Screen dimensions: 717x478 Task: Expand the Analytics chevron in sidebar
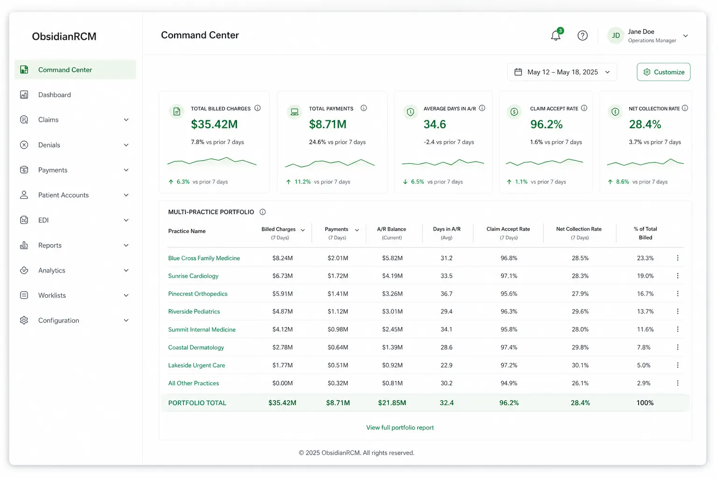pos(126,270)
